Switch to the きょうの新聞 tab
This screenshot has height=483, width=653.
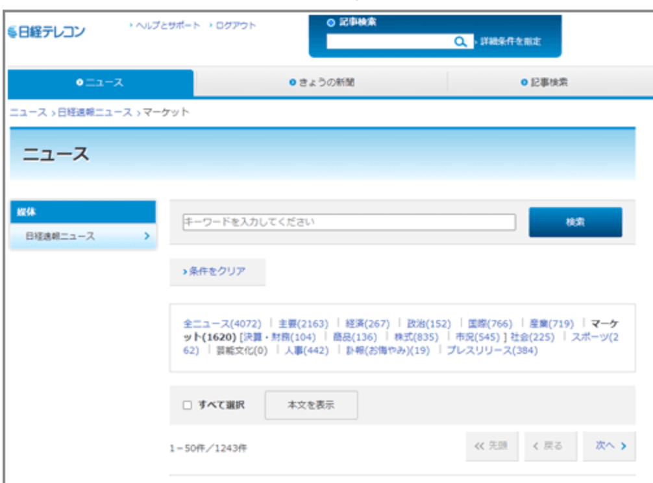click(x=321, y=82)
